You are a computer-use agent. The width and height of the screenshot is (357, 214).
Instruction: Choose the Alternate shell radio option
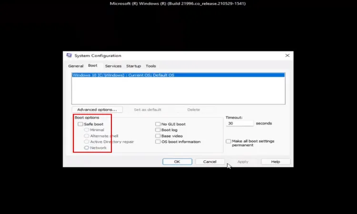coord(87,136)
